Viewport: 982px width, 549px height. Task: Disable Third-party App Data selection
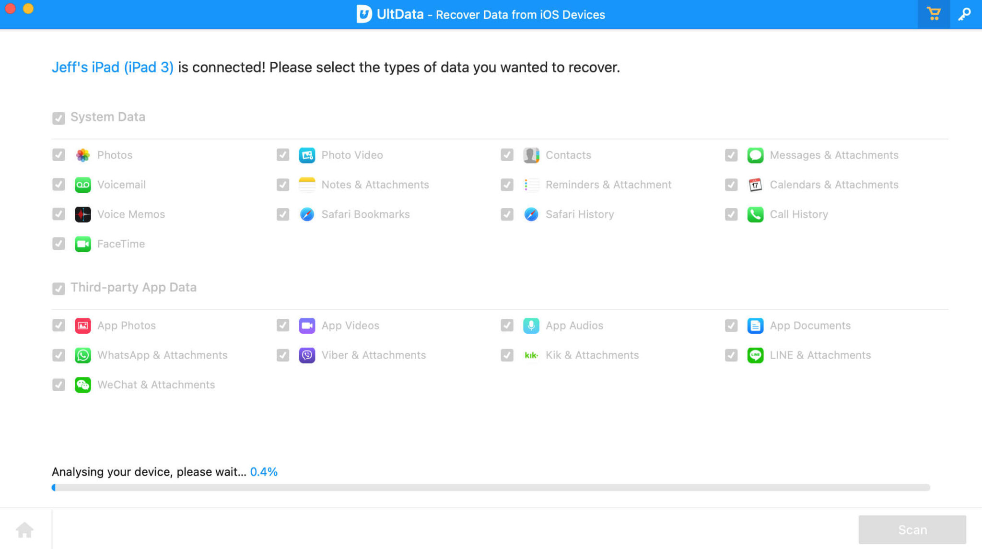(58, 288)
